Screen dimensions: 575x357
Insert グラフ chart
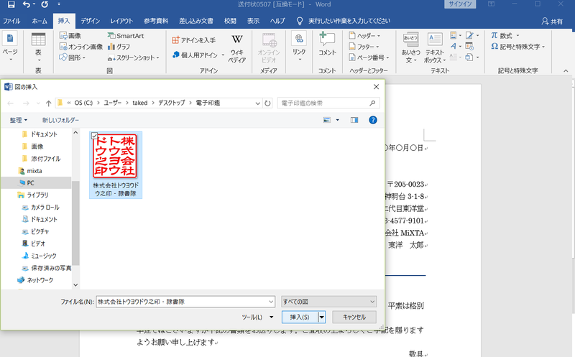point(119,47)
